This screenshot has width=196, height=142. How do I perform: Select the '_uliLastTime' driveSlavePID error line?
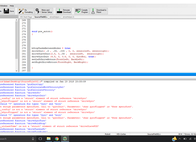(49, 126)
